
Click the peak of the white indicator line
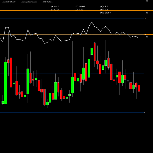(x=92, y=22)
